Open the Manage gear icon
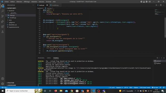 [3, 84]
